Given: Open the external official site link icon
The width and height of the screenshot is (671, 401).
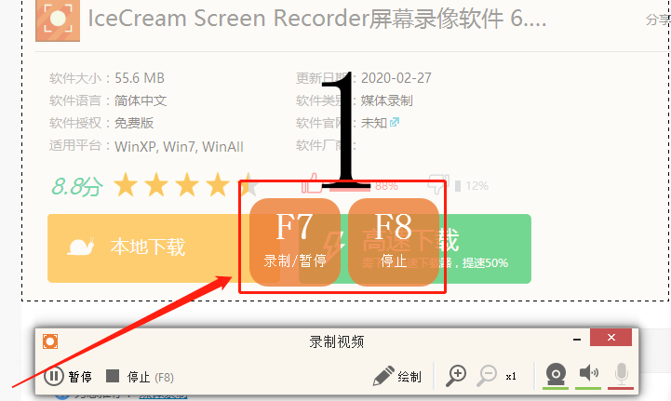Looking at the screenshot, I should [394, 123].
